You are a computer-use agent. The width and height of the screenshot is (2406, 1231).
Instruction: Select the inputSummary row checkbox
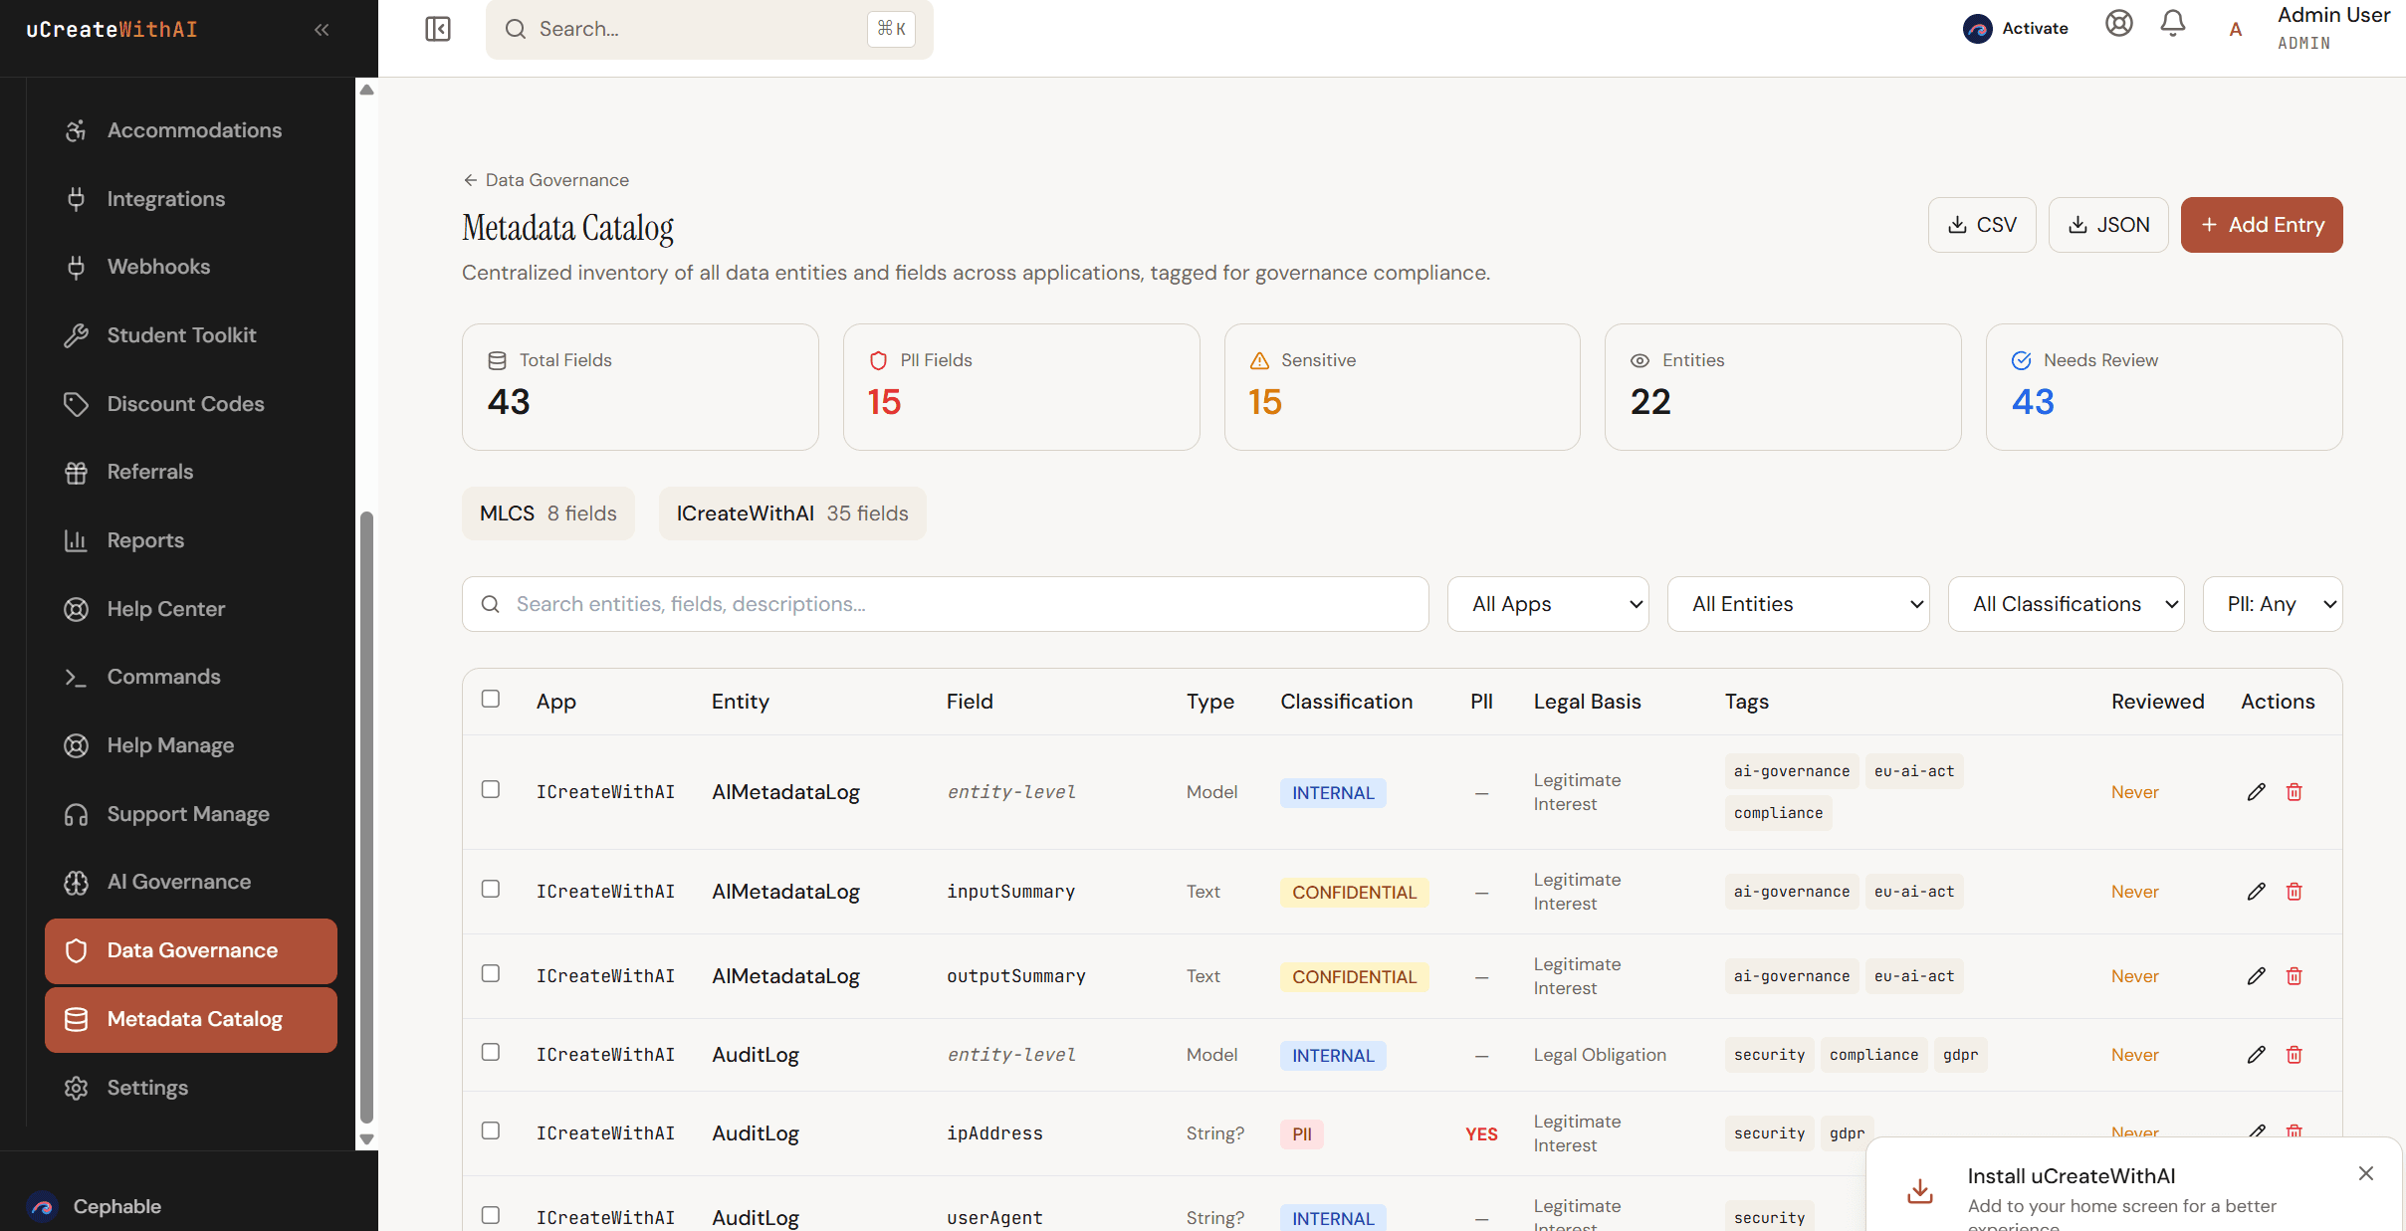(x=491, y=889)
